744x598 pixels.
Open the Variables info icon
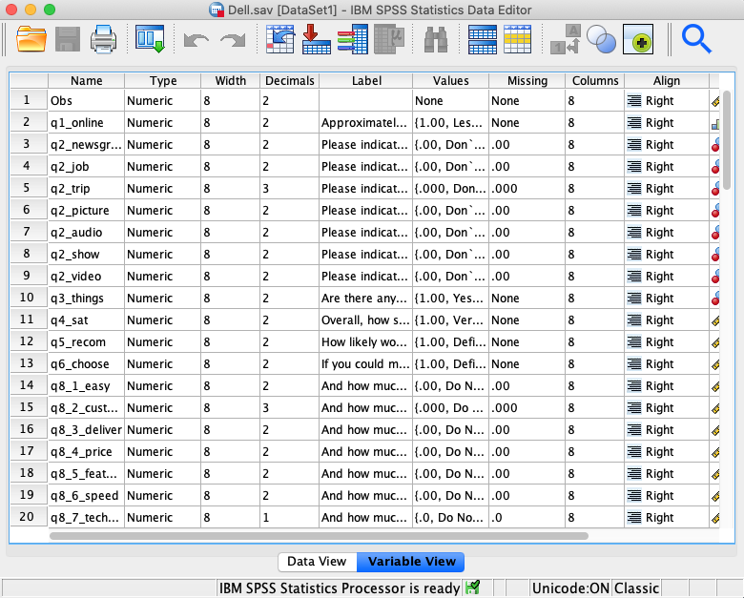353,39
